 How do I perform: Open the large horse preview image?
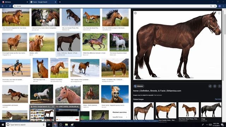pos(177,46)
